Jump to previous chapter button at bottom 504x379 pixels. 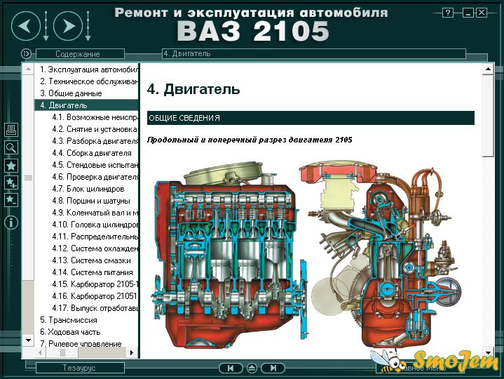231,368
